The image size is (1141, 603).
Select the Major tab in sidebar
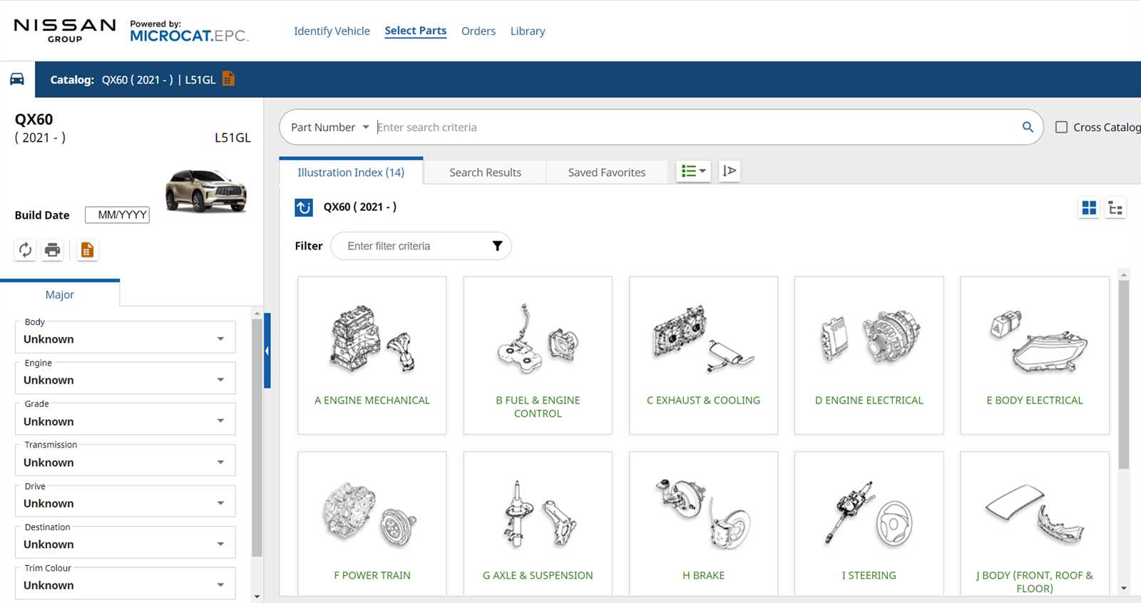(60, 294)
